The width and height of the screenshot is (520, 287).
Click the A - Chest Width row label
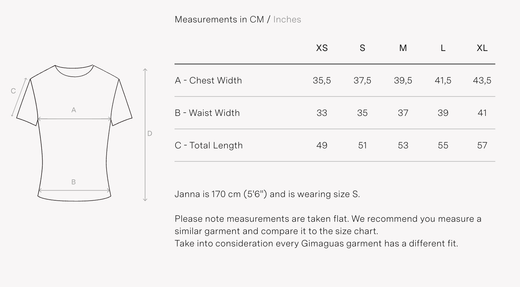click(x=208, y=81)
